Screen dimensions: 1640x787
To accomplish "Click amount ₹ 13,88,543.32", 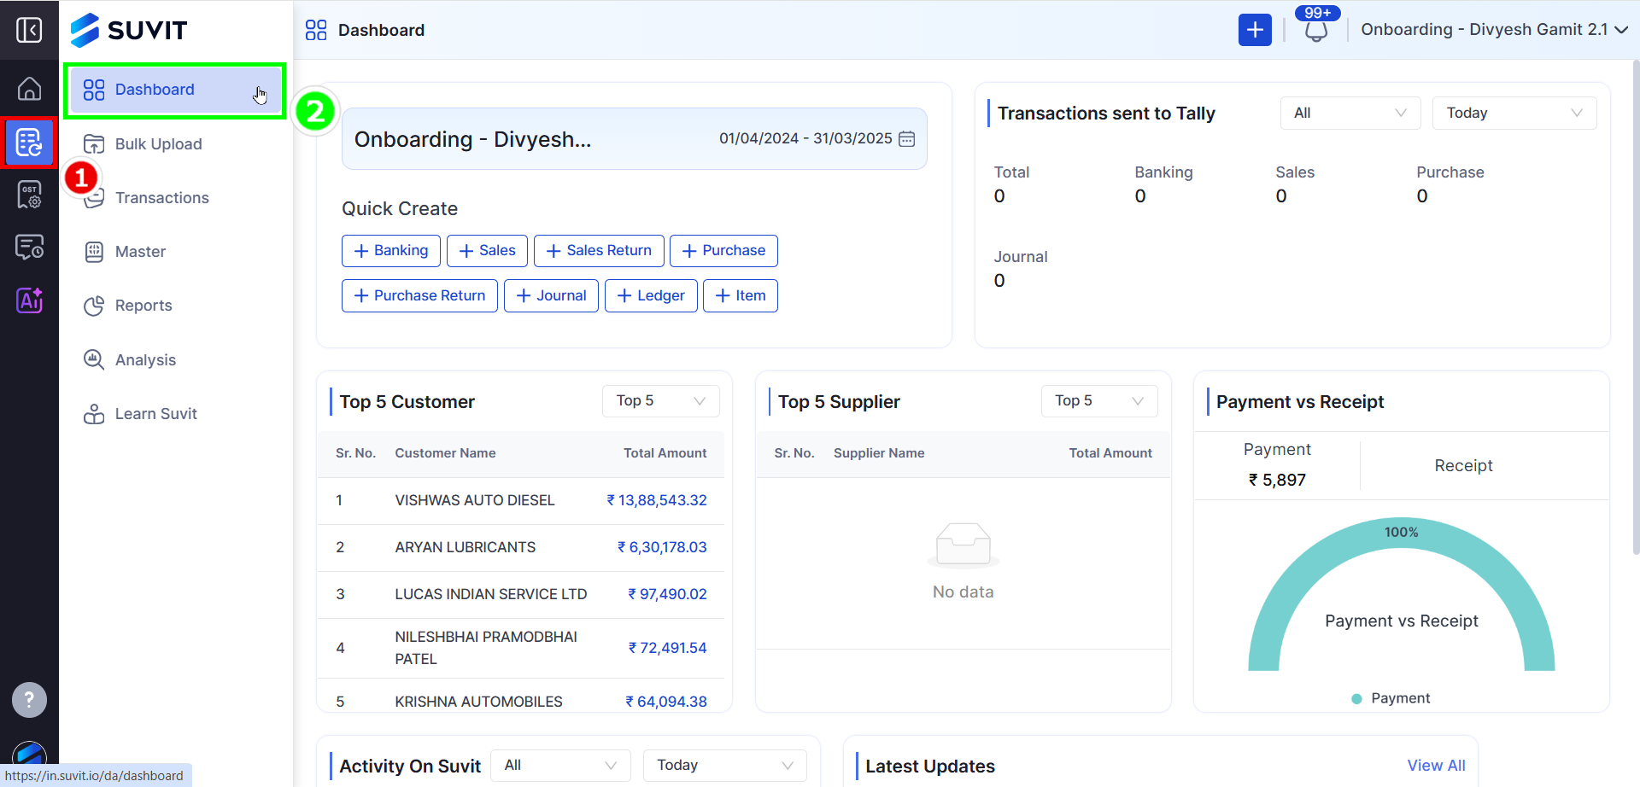I will (x=657, y=500).
